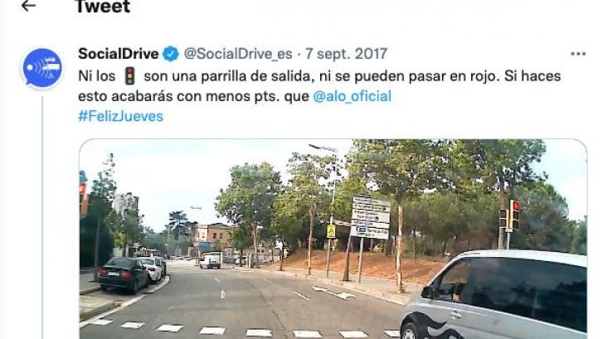Open the 7 sept. 2017 timestamp
603x339 pixels.
click(346, 54)
